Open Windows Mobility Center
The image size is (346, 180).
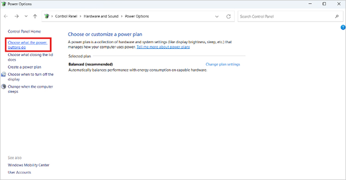29,165
